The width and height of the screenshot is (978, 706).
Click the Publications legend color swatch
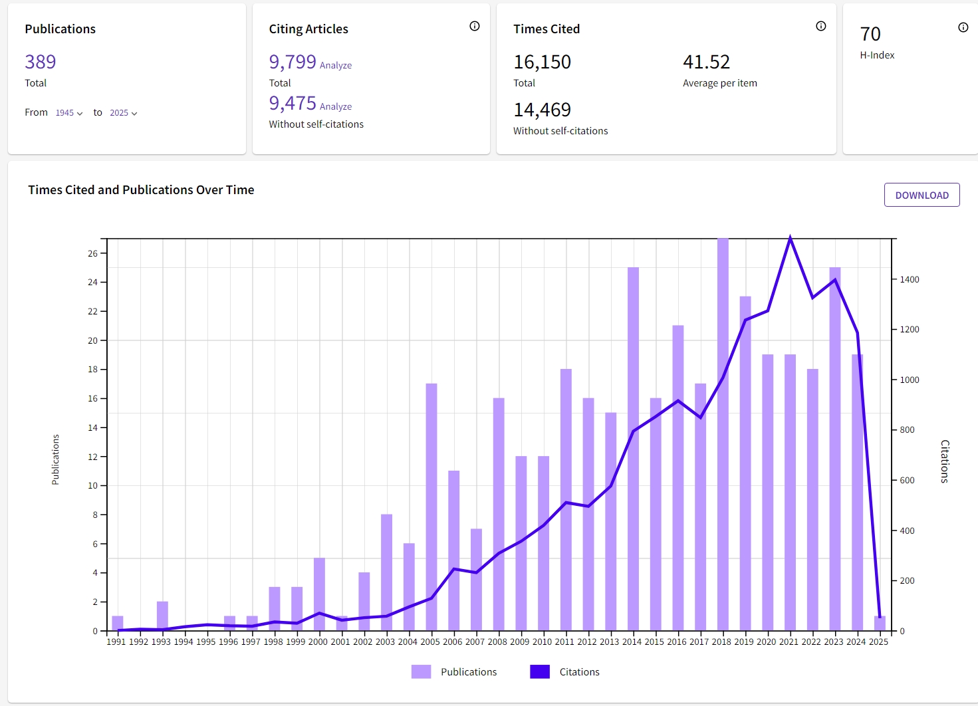tap(421, 671)
